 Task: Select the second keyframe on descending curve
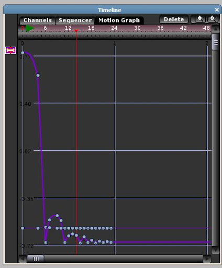click(38, 75)
